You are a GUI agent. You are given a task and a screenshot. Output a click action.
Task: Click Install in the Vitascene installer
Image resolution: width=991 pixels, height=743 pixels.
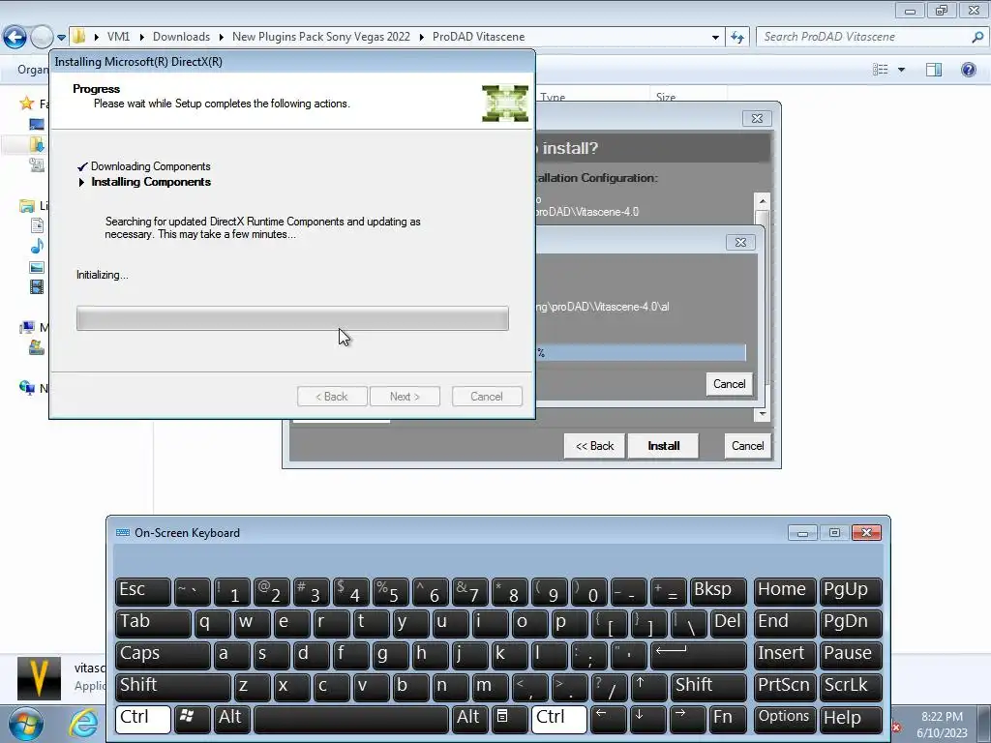pyautogui.click(x=663, y=445)
